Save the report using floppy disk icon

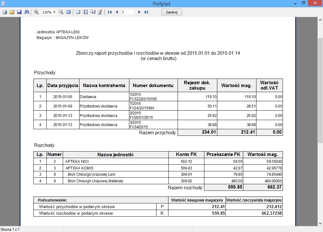coord(19,12)
